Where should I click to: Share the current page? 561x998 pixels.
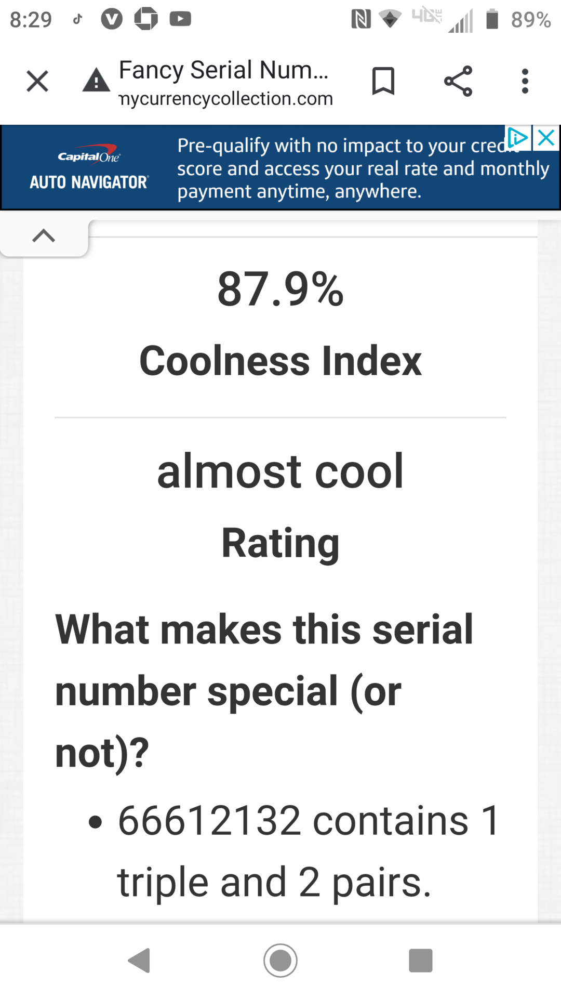[x=458, y=81]
